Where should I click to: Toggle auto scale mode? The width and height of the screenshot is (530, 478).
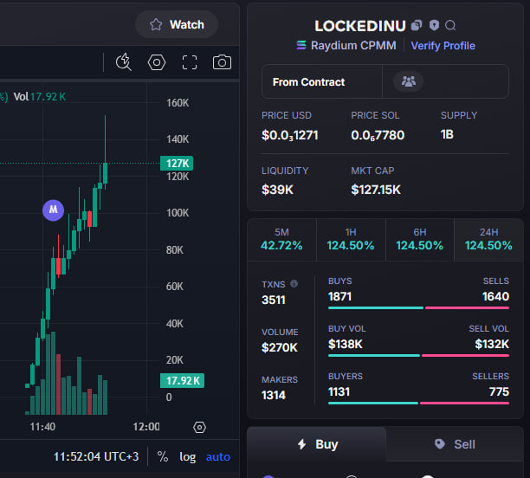click(218, 456)
